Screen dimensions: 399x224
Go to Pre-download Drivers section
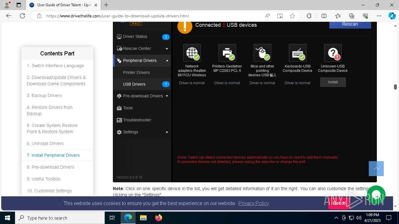50,167
